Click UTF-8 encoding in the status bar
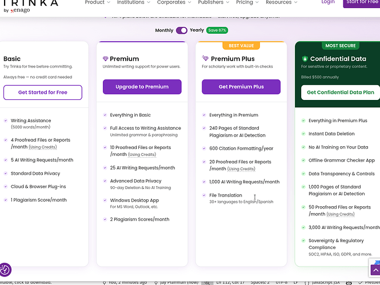The height and width of the screenshot is (285, 380). 281,282
